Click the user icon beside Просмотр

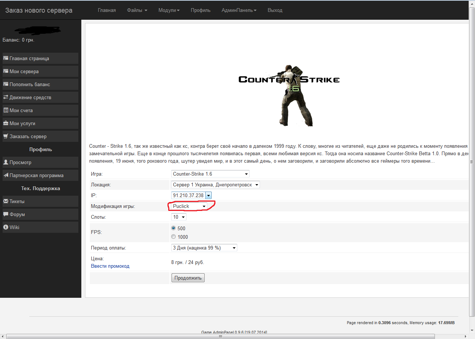coord(6,162)
